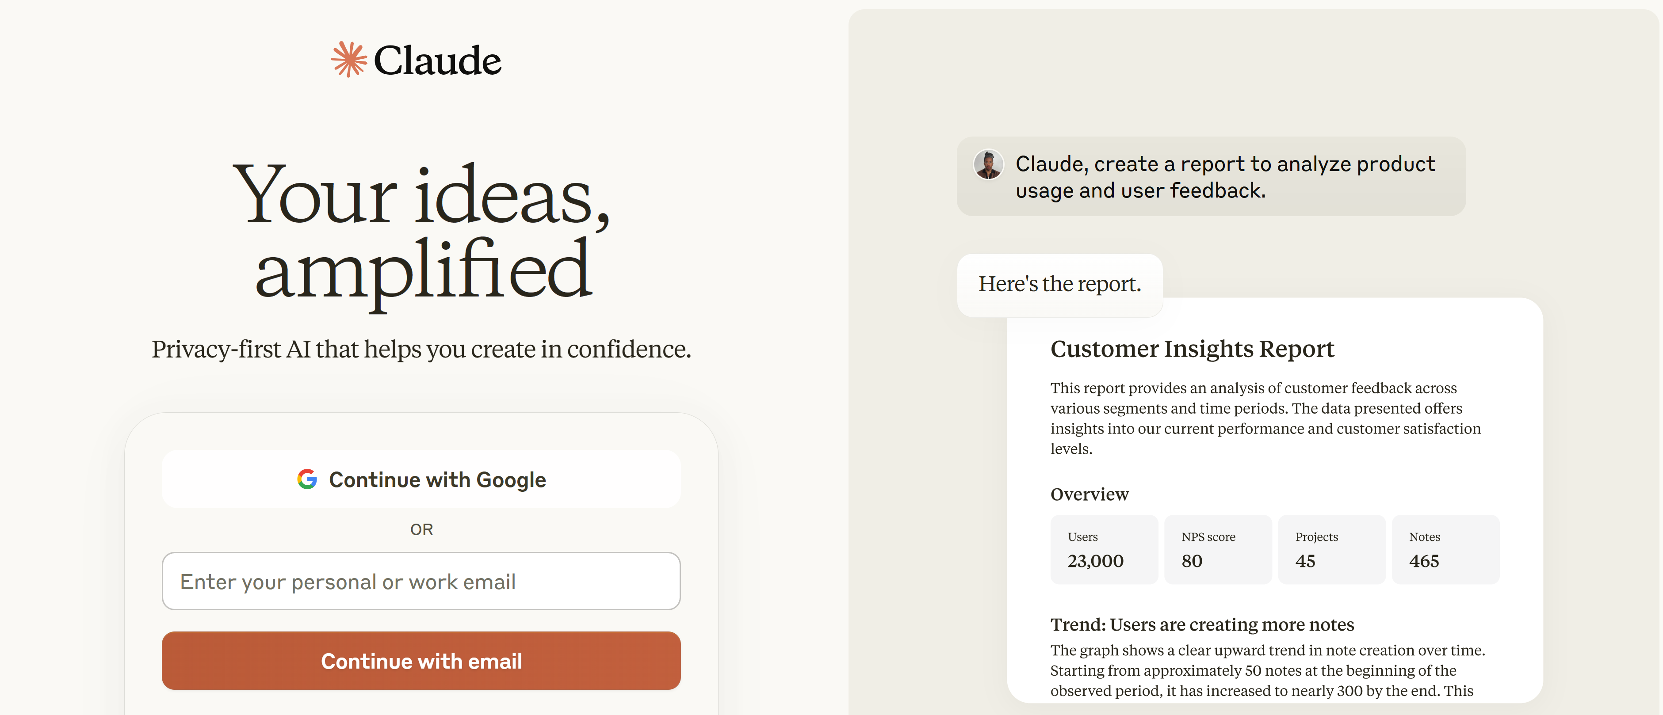Select the Notes 465 stat card

1445,549
